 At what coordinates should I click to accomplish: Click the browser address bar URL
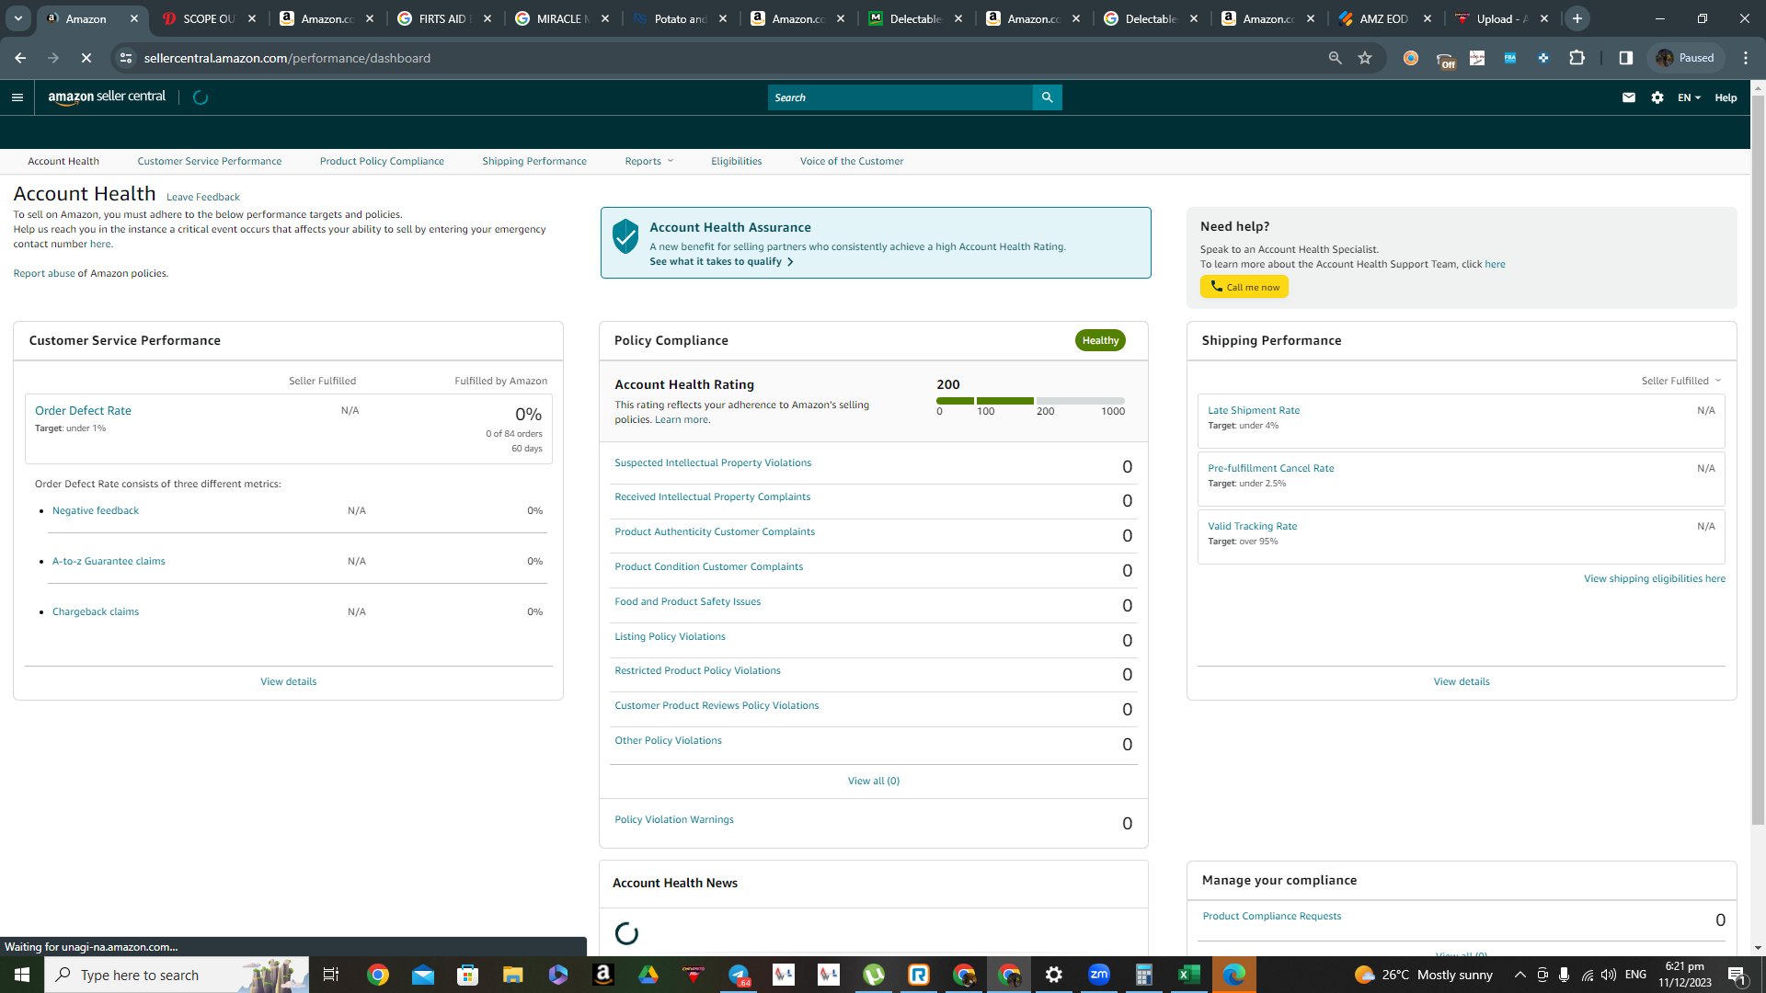pyautogui.click(x=287, y=58)
